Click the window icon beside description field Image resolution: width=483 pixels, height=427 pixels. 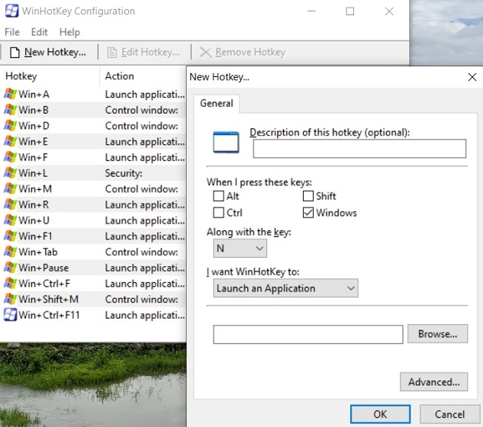[226, 142]
